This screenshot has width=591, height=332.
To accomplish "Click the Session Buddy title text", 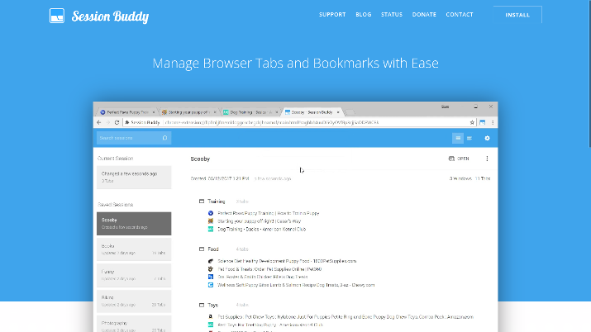I will pos(110,17).
